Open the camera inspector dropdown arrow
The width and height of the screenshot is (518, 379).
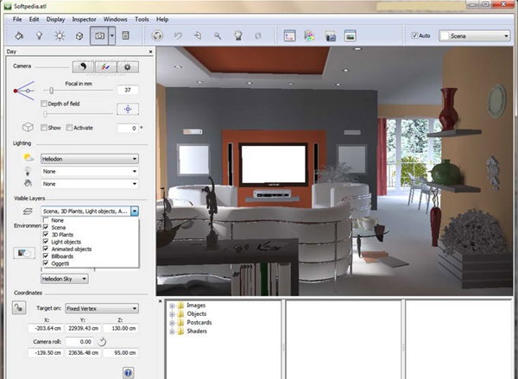tap(112, 35)
